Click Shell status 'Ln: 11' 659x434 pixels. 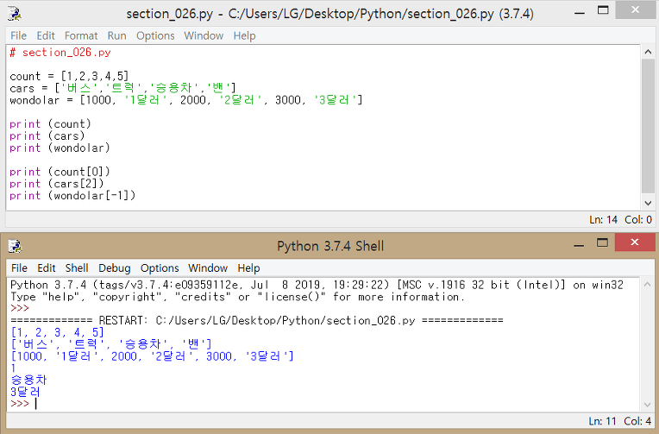(602, 421)
